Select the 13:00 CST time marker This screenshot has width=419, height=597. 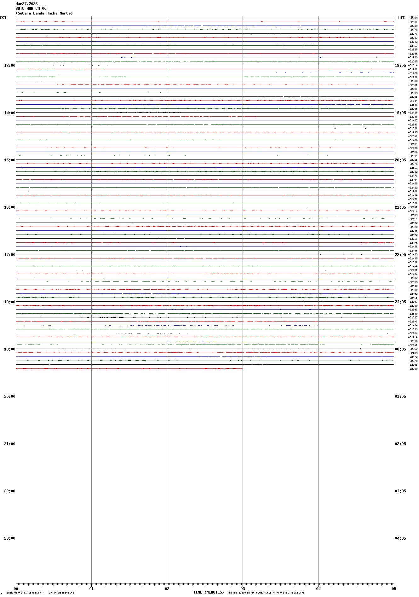(x=9, y=66)
